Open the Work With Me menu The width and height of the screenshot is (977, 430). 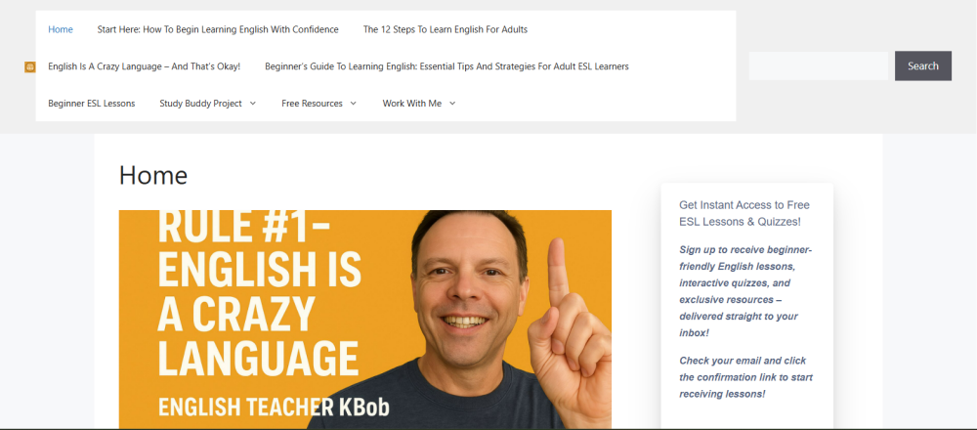(x=412, y=104)
